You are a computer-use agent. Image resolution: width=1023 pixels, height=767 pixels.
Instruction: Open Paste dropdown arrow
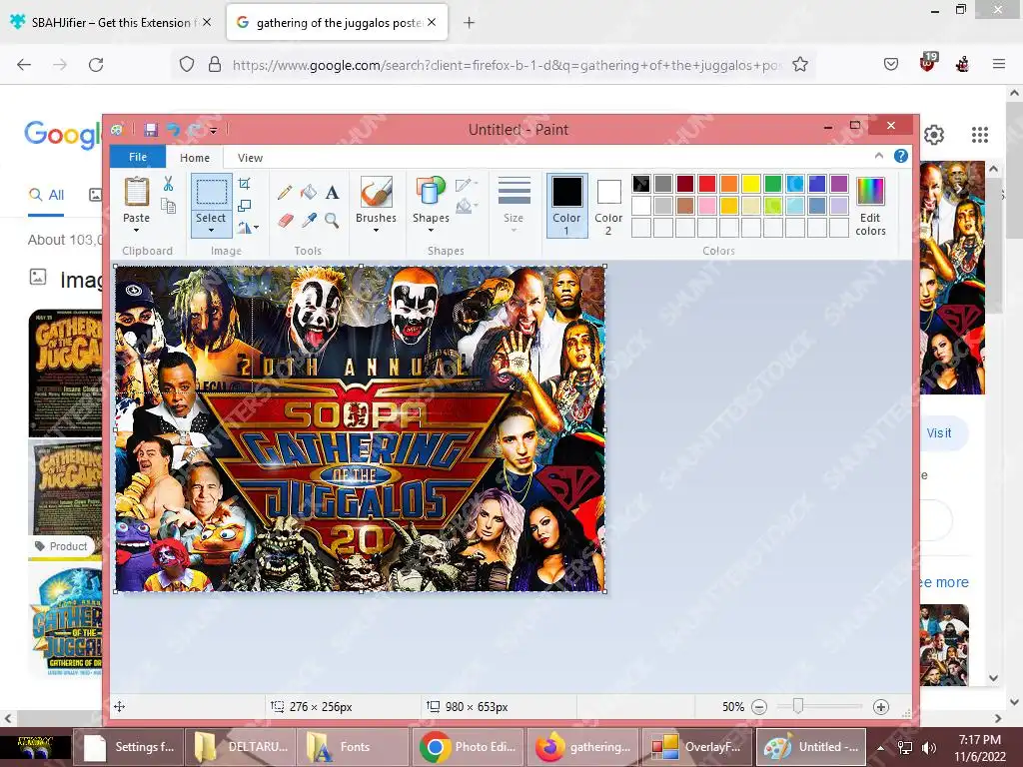pos(136,231)
